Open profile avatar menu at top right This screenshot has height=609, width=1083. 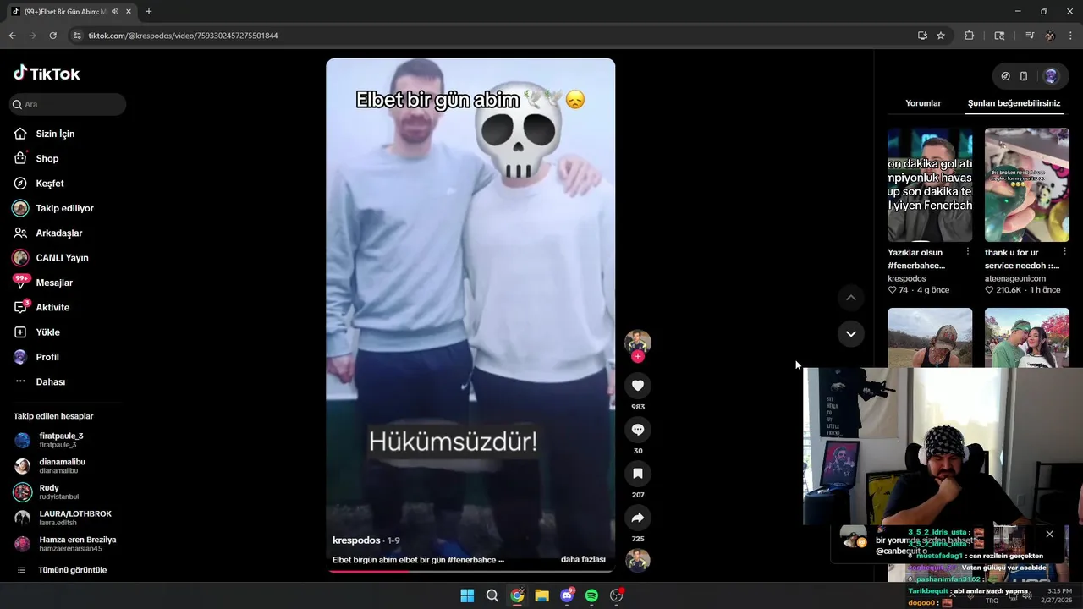pyautogui.click(x=1051, y=76)
